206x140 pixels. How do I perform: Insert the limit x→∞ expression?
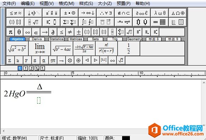(x=40, y=49)
